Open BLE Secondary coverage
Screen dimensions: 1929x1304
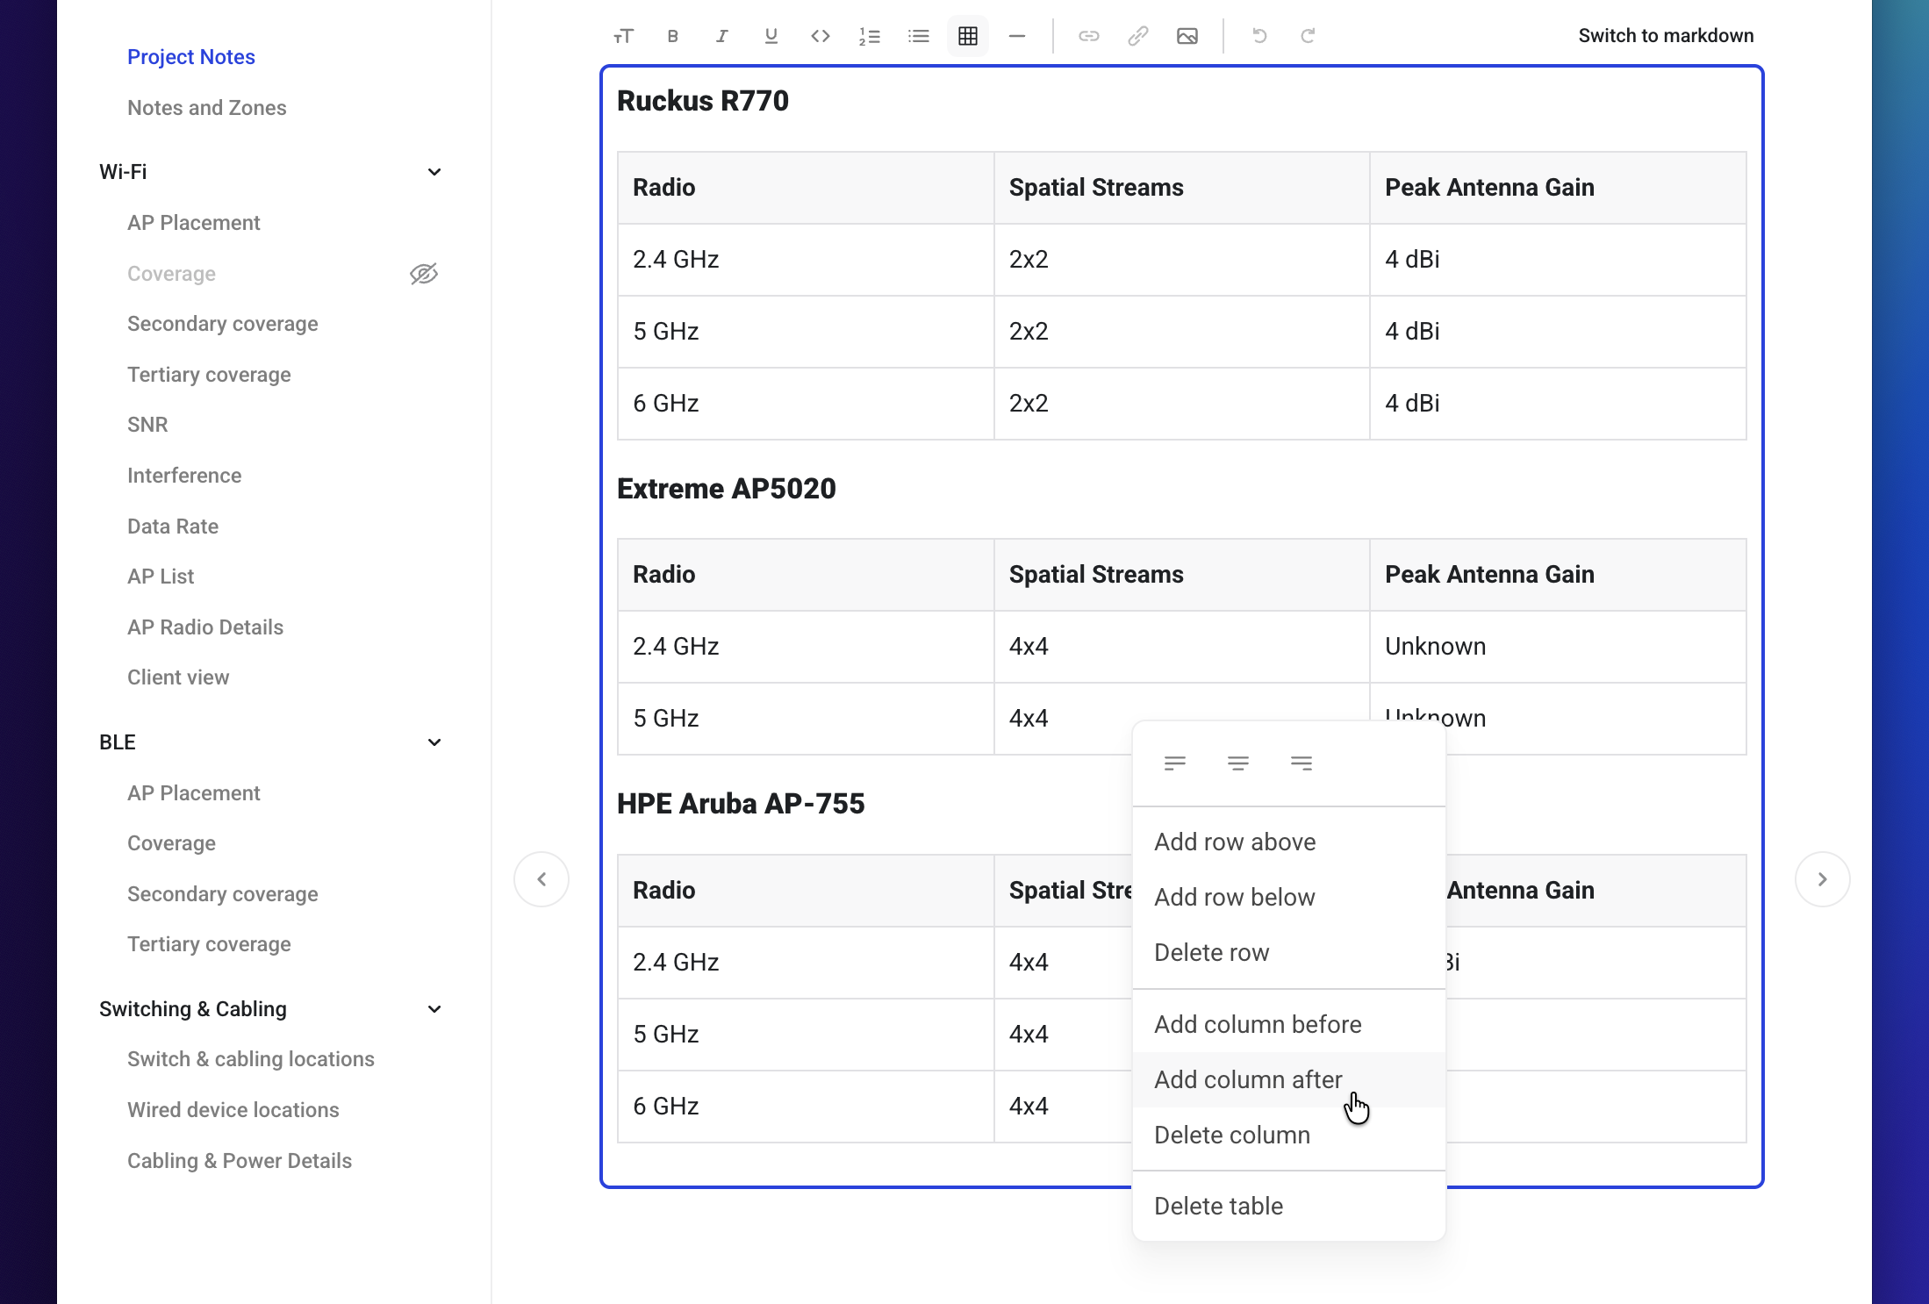[x=223, y=894]
